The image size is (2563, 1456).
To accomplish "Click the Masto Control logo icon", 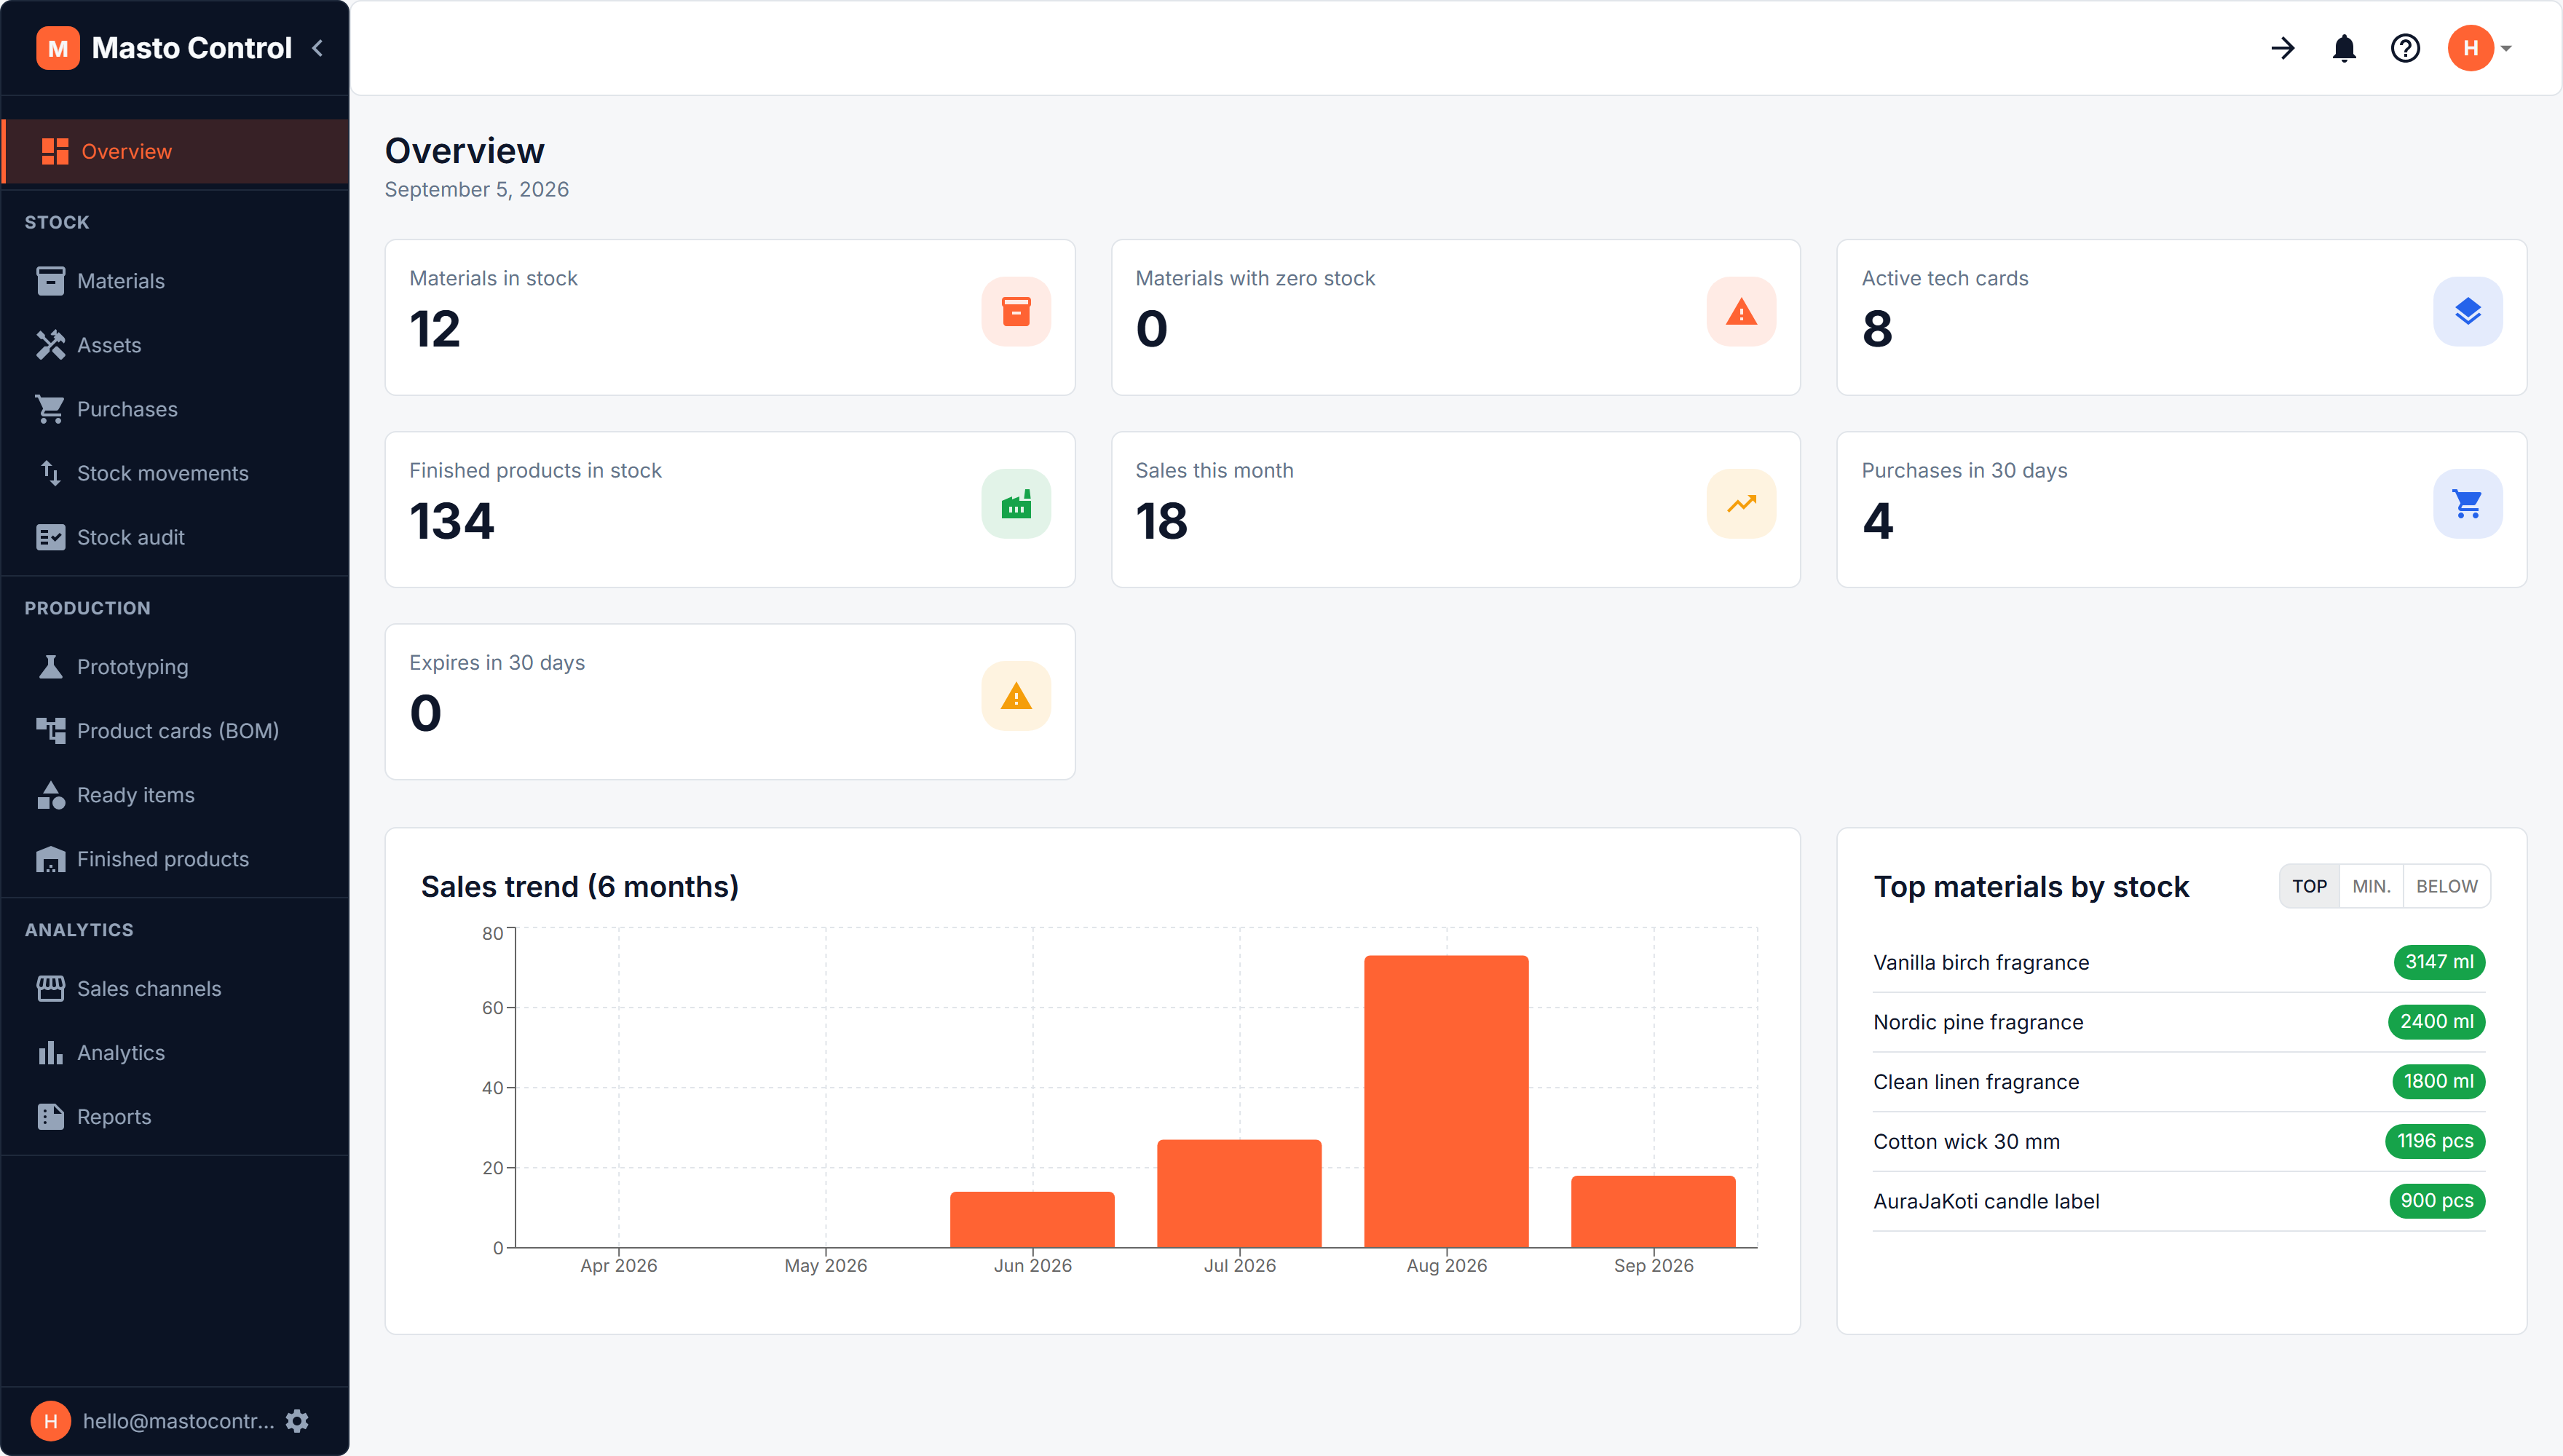I will coord(57,48).
